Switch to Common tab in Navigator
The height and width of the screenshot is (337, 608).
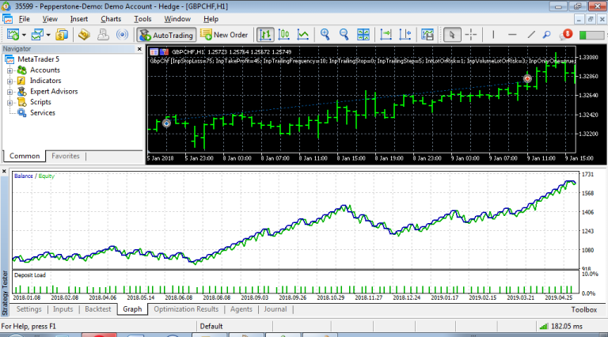coord(25,156)
